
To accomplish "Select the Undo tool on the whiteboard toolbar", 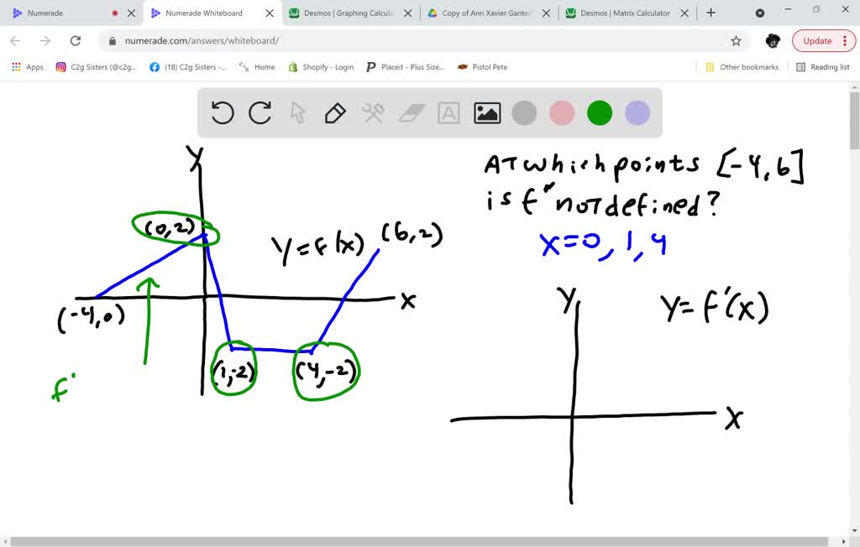I will coord(222,113).
